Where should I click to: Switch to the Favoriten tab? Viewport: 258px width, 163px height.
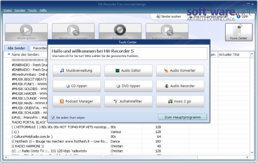point(39,48)
